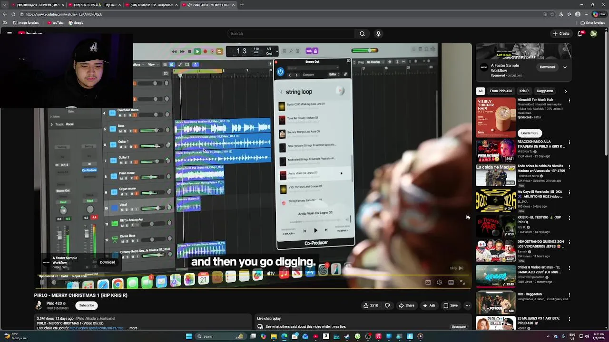
Task: Open the YouTube notifications bell
Action: click(x=580, y=34)
